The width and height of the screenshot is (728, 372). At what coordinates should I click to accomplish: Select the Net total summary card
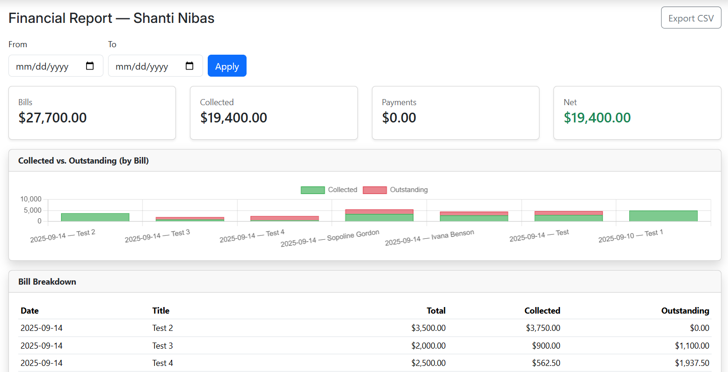pyautogui.click(x=637, y=113)
